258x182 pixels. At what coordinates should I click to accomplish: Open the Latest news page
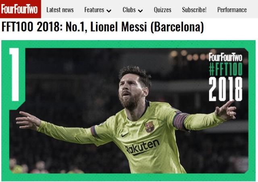(x=60, y=10)
